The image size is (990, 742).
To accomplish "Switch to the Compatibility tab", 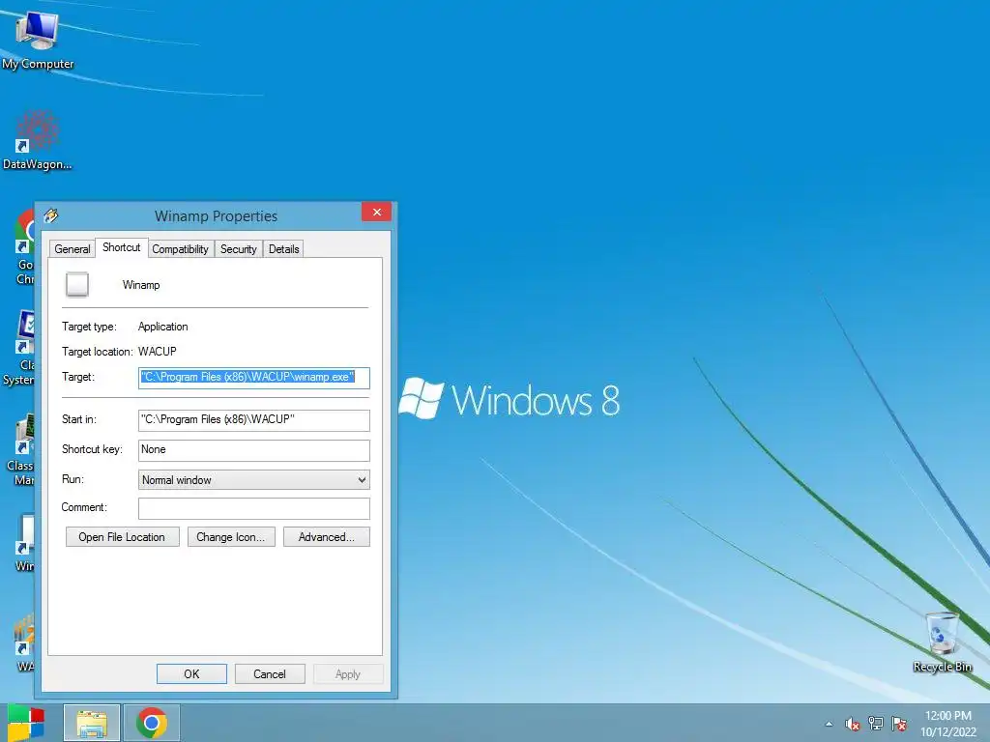I will coord(180,248).
